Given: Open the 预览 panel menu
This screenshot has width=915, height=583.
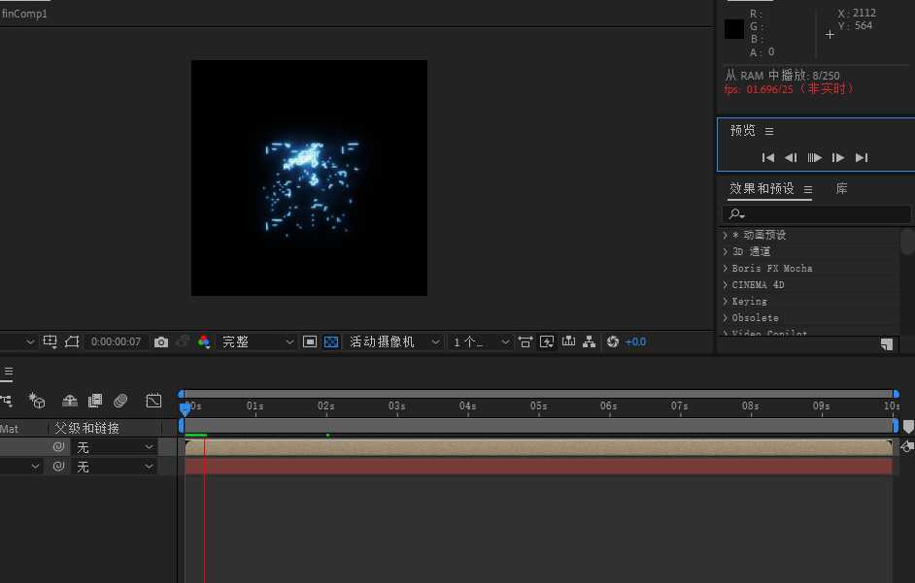Looking at the screenshot, I should click(x=769, y=131).
